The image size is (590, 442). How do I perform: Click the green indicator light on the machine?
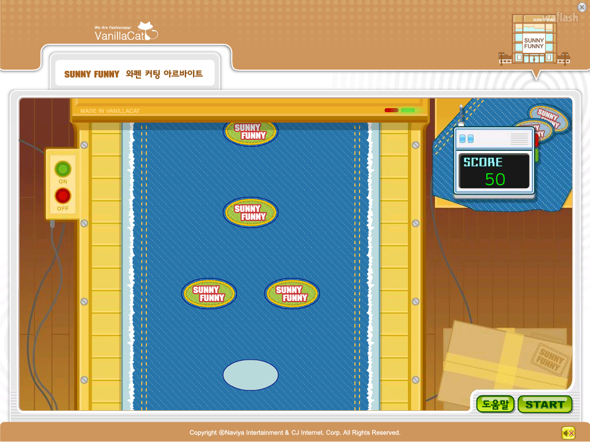pyautogui.click(x=408, y=110)
